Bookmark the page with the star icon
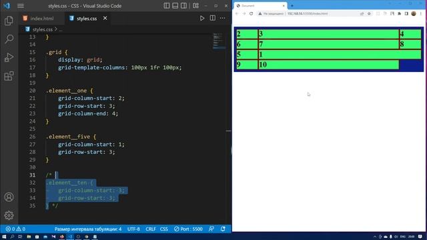 click(369, 13)
